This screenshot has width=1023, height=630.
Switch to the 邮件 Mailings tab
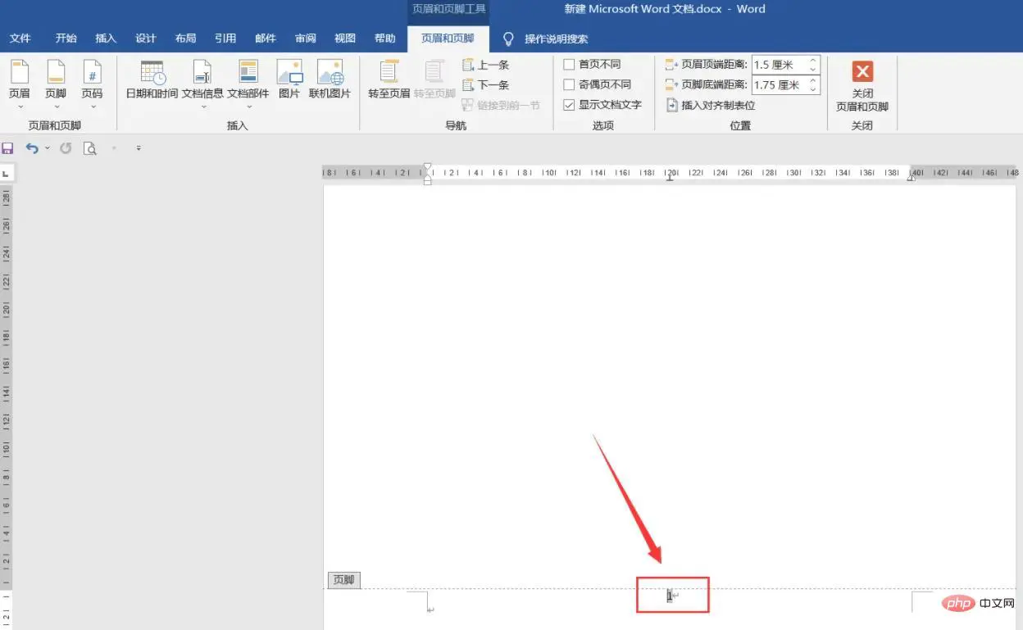(x=266, y=39)
